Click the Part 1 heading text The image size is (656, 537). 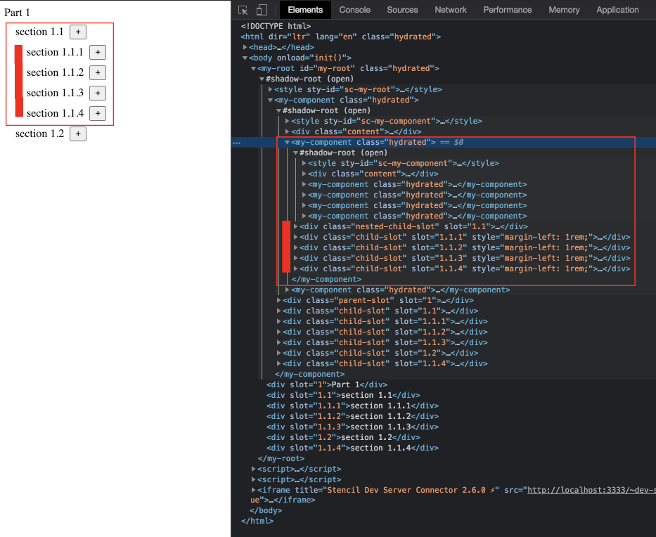(17, 13)
